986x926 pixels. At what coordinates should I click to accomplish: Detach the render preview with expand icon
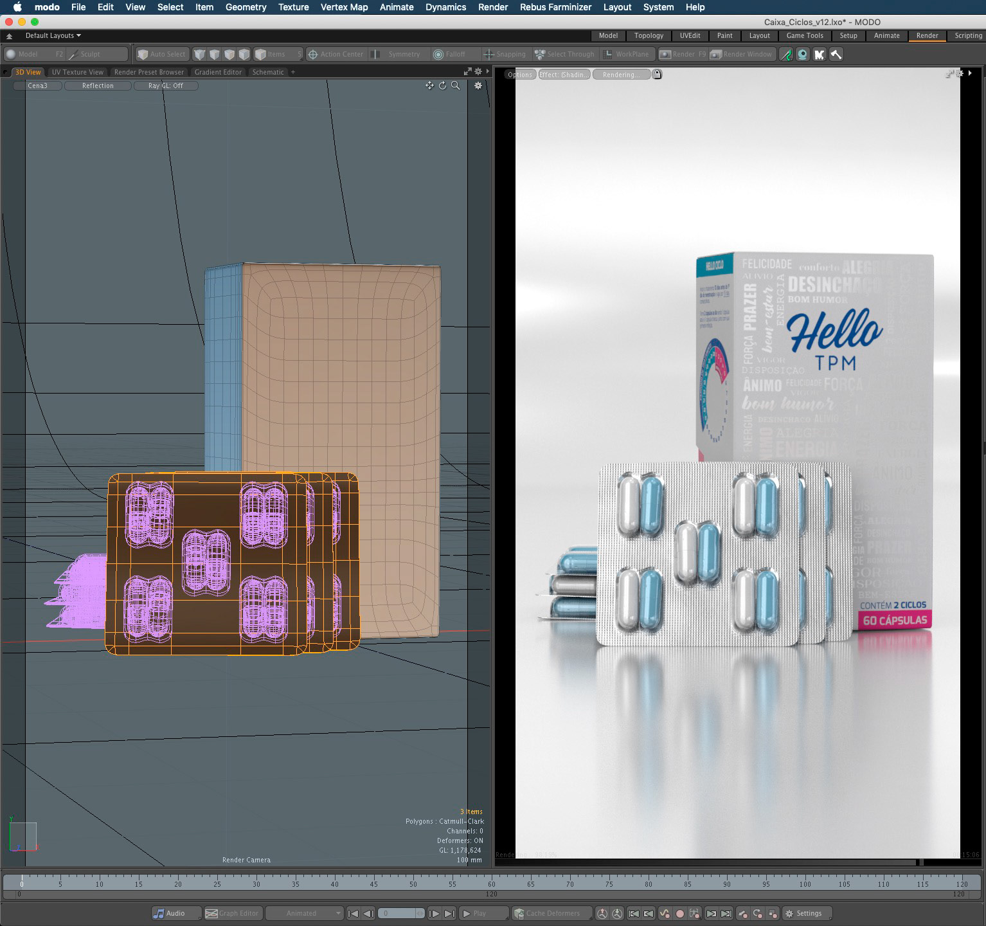click(949, 74)
